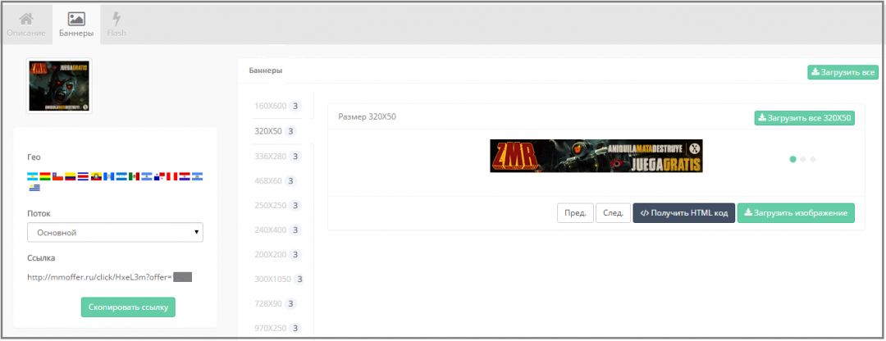Click Загрузить все button
The image size is (886, 341).
[843, 72]
